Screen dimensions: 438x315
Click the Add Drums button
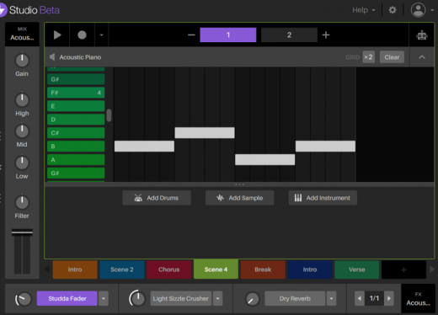(x=157, y=198)
